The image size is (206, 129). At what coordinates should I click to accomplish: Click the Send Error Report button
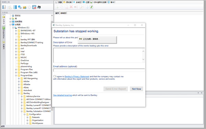click(x=116, y=89)
